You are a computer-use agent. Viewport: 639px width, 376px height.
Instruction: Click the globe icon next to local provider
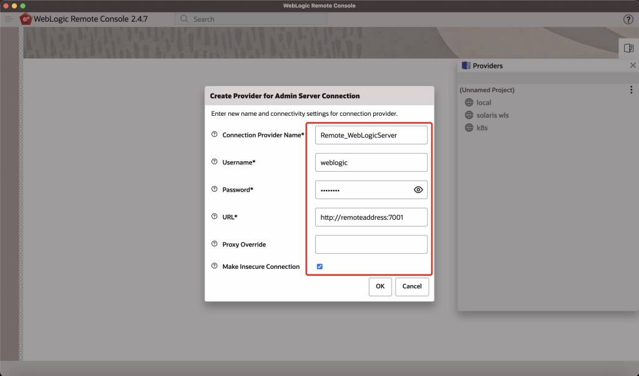pos(469,102)
